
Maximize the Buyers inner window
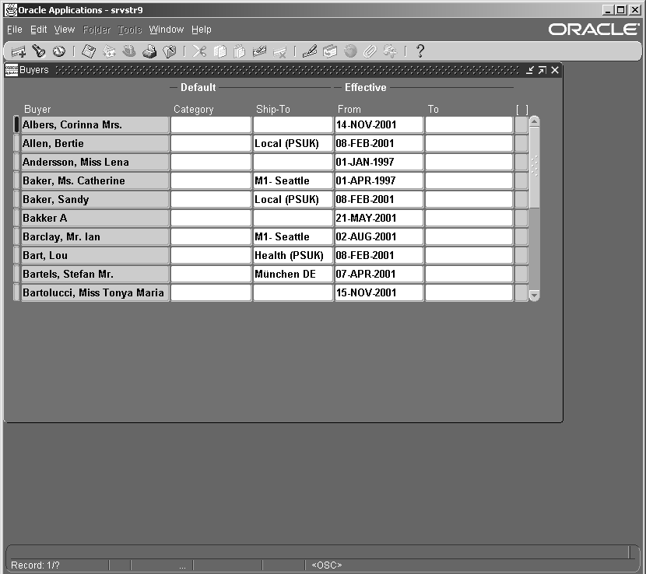tap(542, 70)
